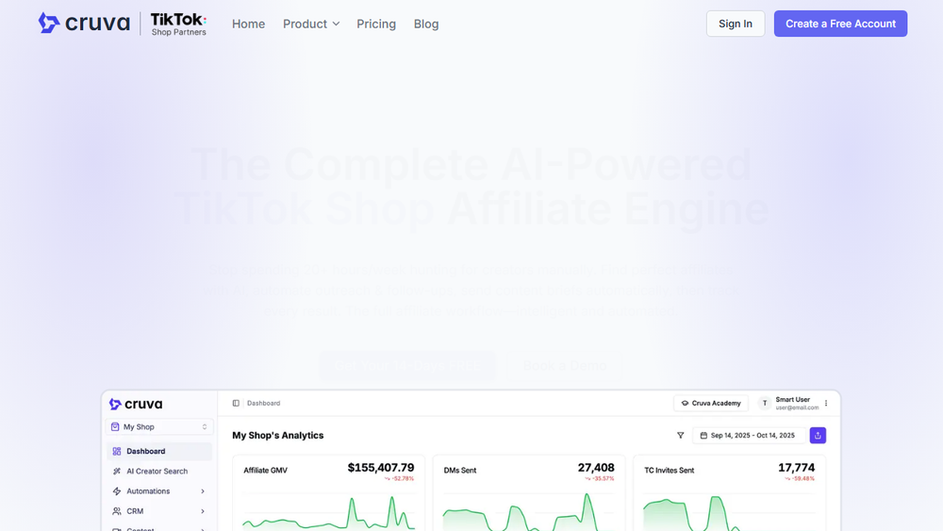This screenshot has width=943, height=531.
Task: Expand the CRM submenu chevron
Action: (203, 511)
